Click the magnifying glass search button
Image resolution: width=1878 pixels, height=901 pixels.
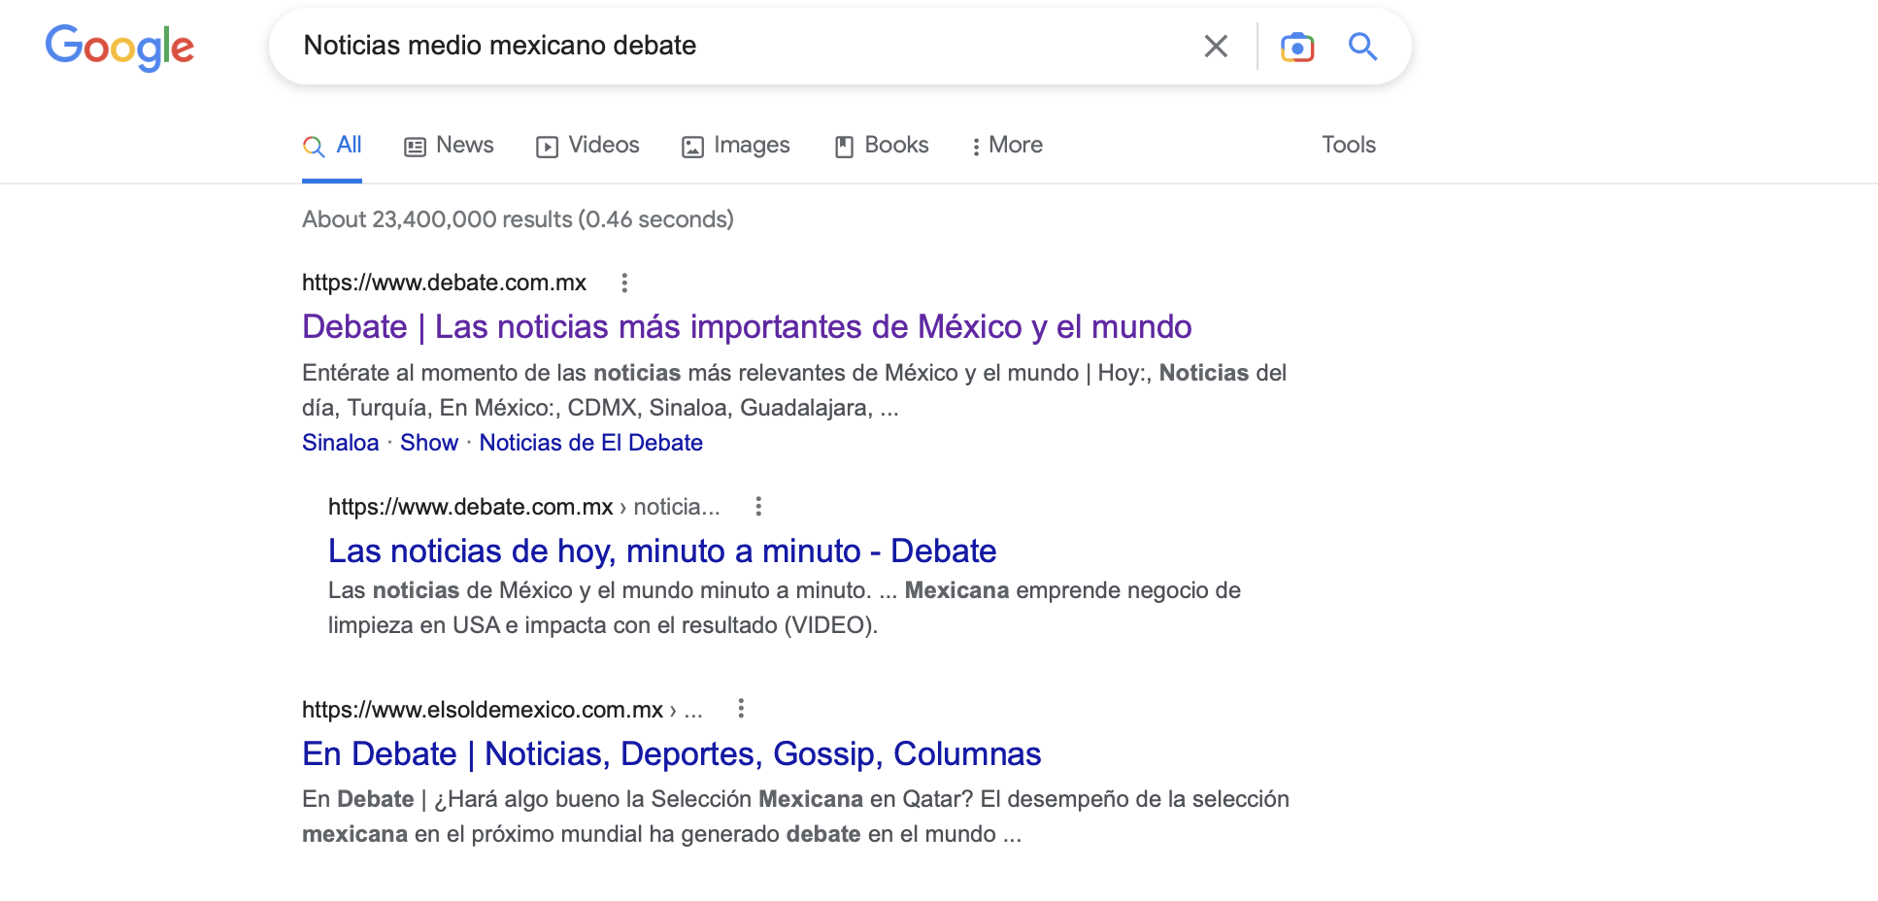1362,46
